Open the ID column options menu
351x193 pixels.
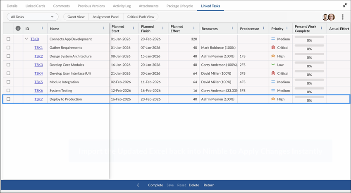click(42, 28)
